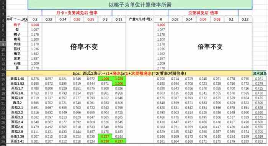Click the green 0.237 cell in 西瓜3.39 row

[x=105, y=136]
